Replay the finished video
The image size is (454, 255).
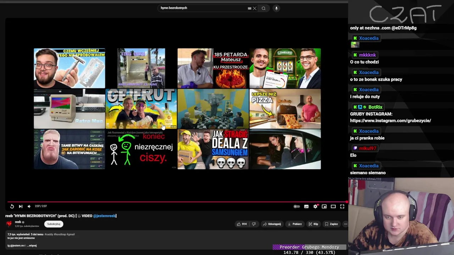click(12, 206)
